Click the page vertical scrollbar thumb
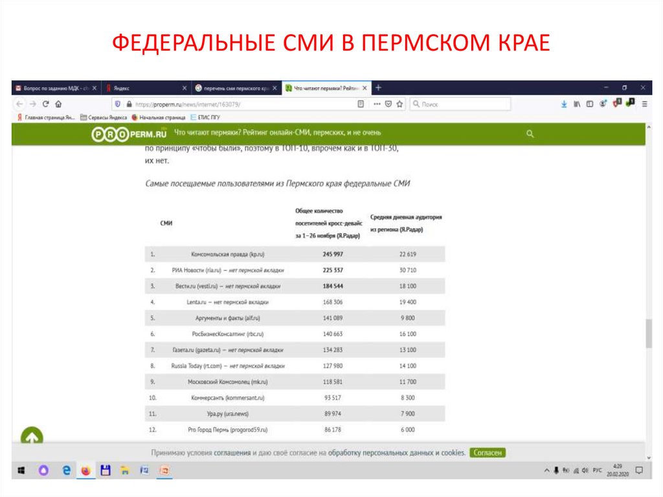The height and width of the screenshot is (497, 663). (x=649, y=334)
